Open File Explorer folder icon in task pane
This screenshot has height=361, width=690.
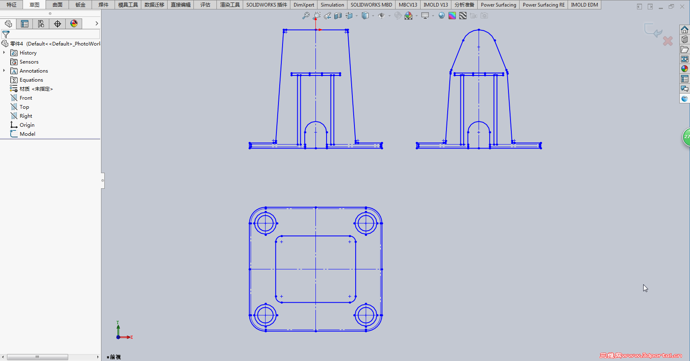point(684,49)
